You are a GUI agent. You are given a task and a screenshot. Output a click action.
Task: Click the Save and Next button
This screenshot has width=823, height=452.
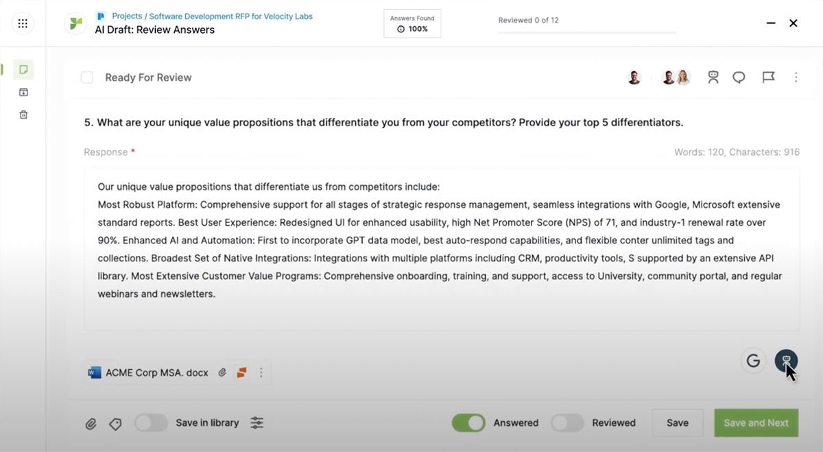coord(756,423)
